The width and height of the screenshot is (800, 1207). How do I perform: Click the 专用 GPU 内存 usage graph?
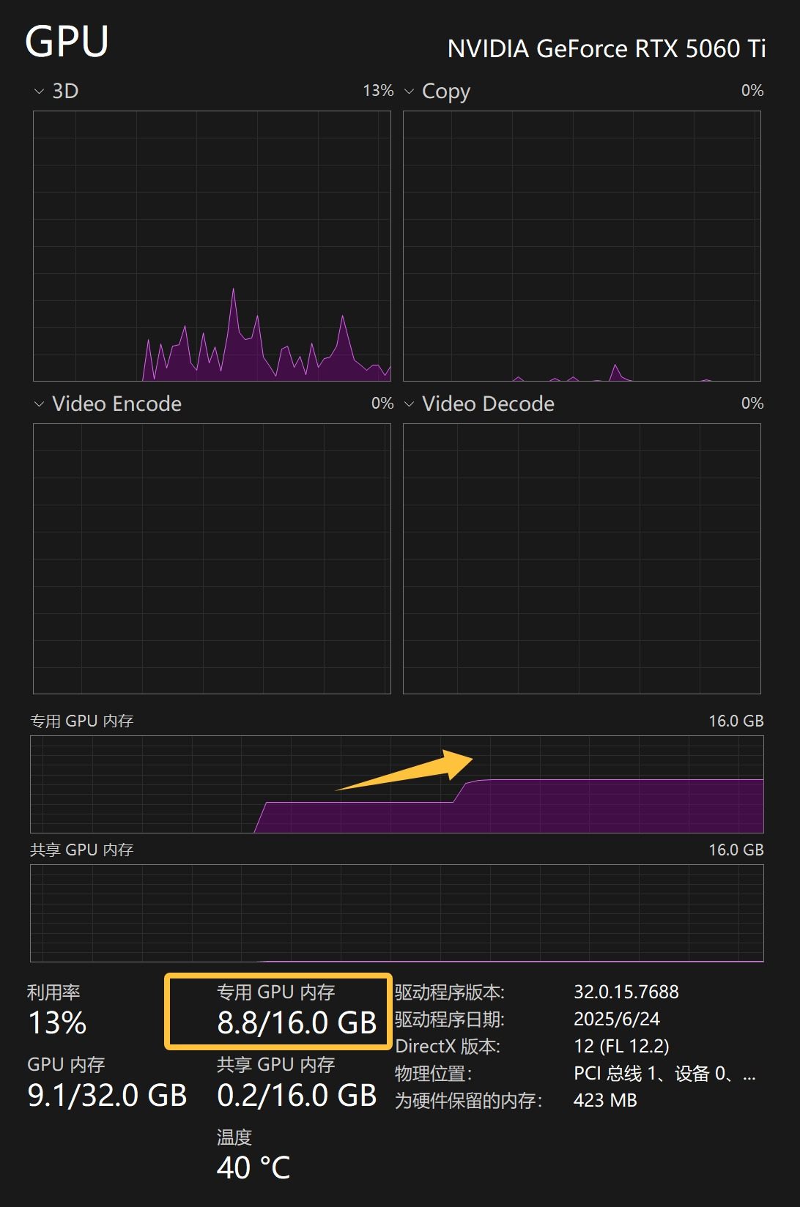coord(396,784)
